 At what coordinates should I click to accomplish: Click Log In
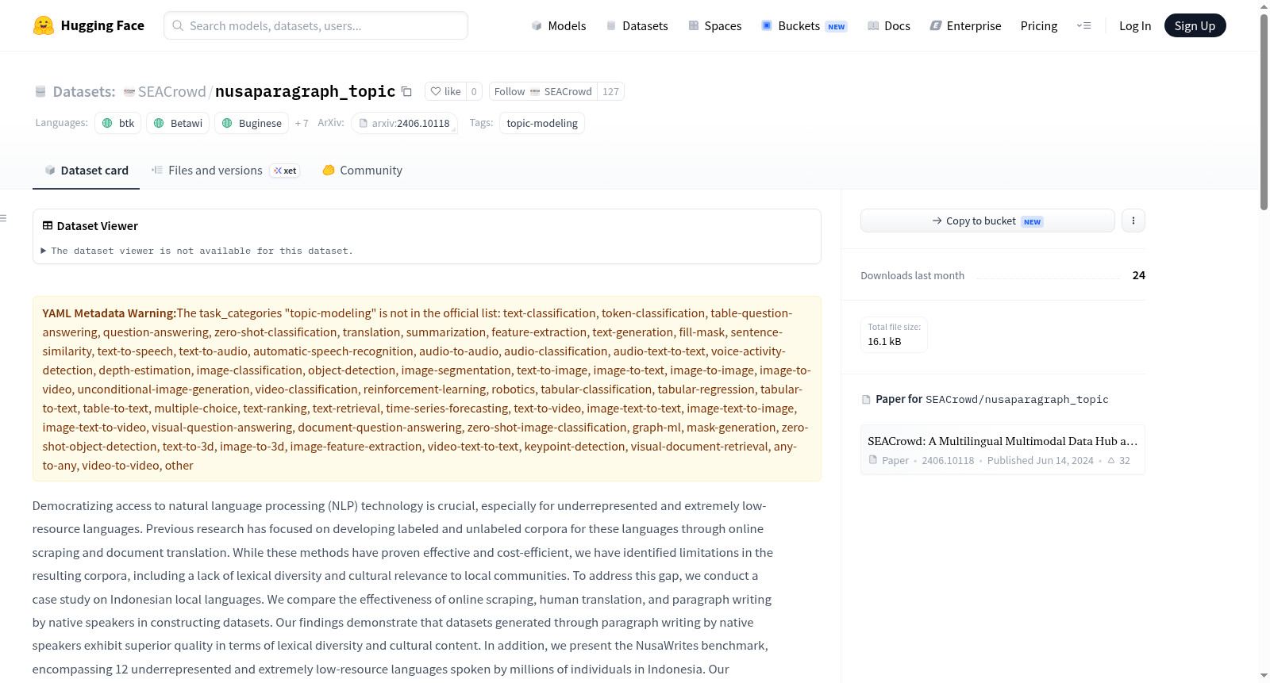coord(1135,25)
